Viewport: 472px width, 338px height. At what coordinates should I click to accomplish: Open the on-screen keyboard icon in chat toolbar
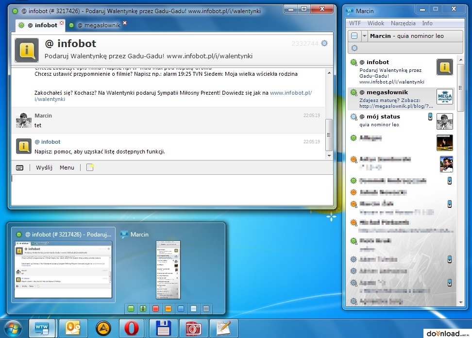19,168
